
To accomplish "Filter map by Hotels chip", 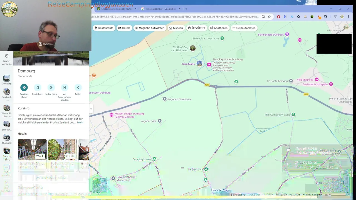I will [124, 28].
